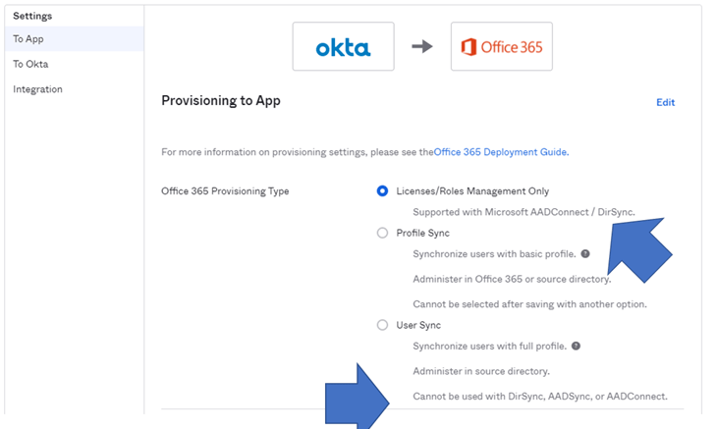Screen dimensions: 716x429
Task: Click the Settings sidebar header
Action: (x=32, y=16)
